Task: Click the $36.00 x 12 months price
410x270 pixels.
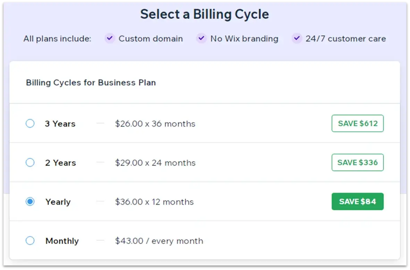Action: click(x=154, y=202)
